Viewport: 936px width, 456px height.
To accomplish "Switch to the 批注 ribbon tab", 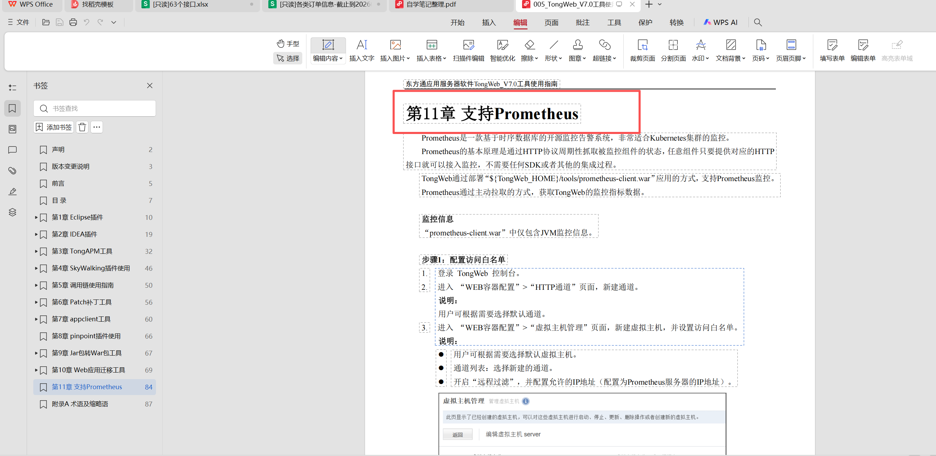I will (x=582, y=23).
